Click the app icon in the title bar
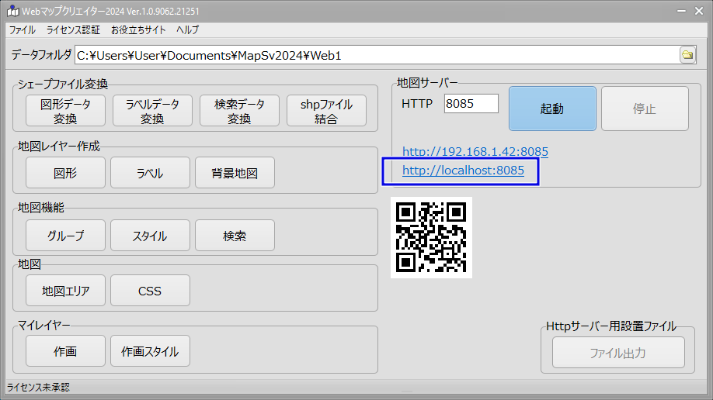Viewport: 713px width, 400px height. pos(12,11)
